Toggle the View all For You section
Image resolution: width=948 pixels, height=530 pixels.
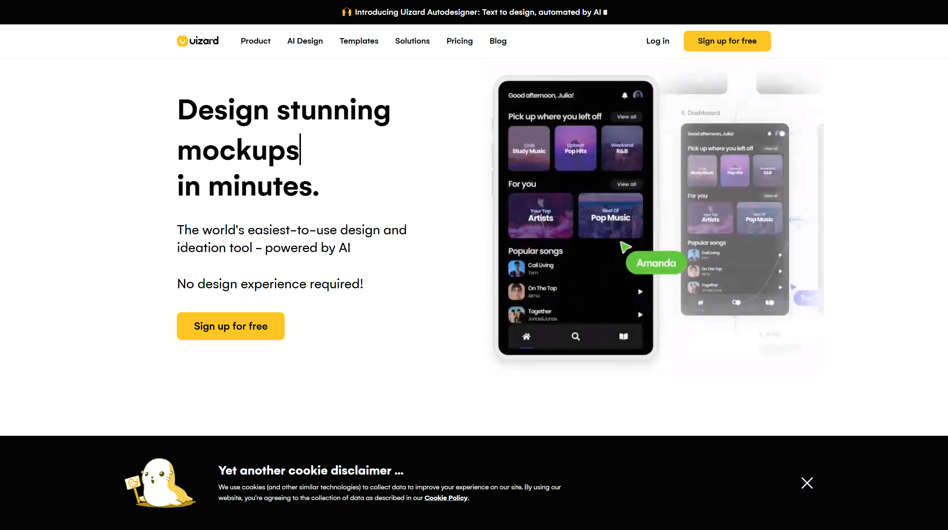(x=626, y=184)
